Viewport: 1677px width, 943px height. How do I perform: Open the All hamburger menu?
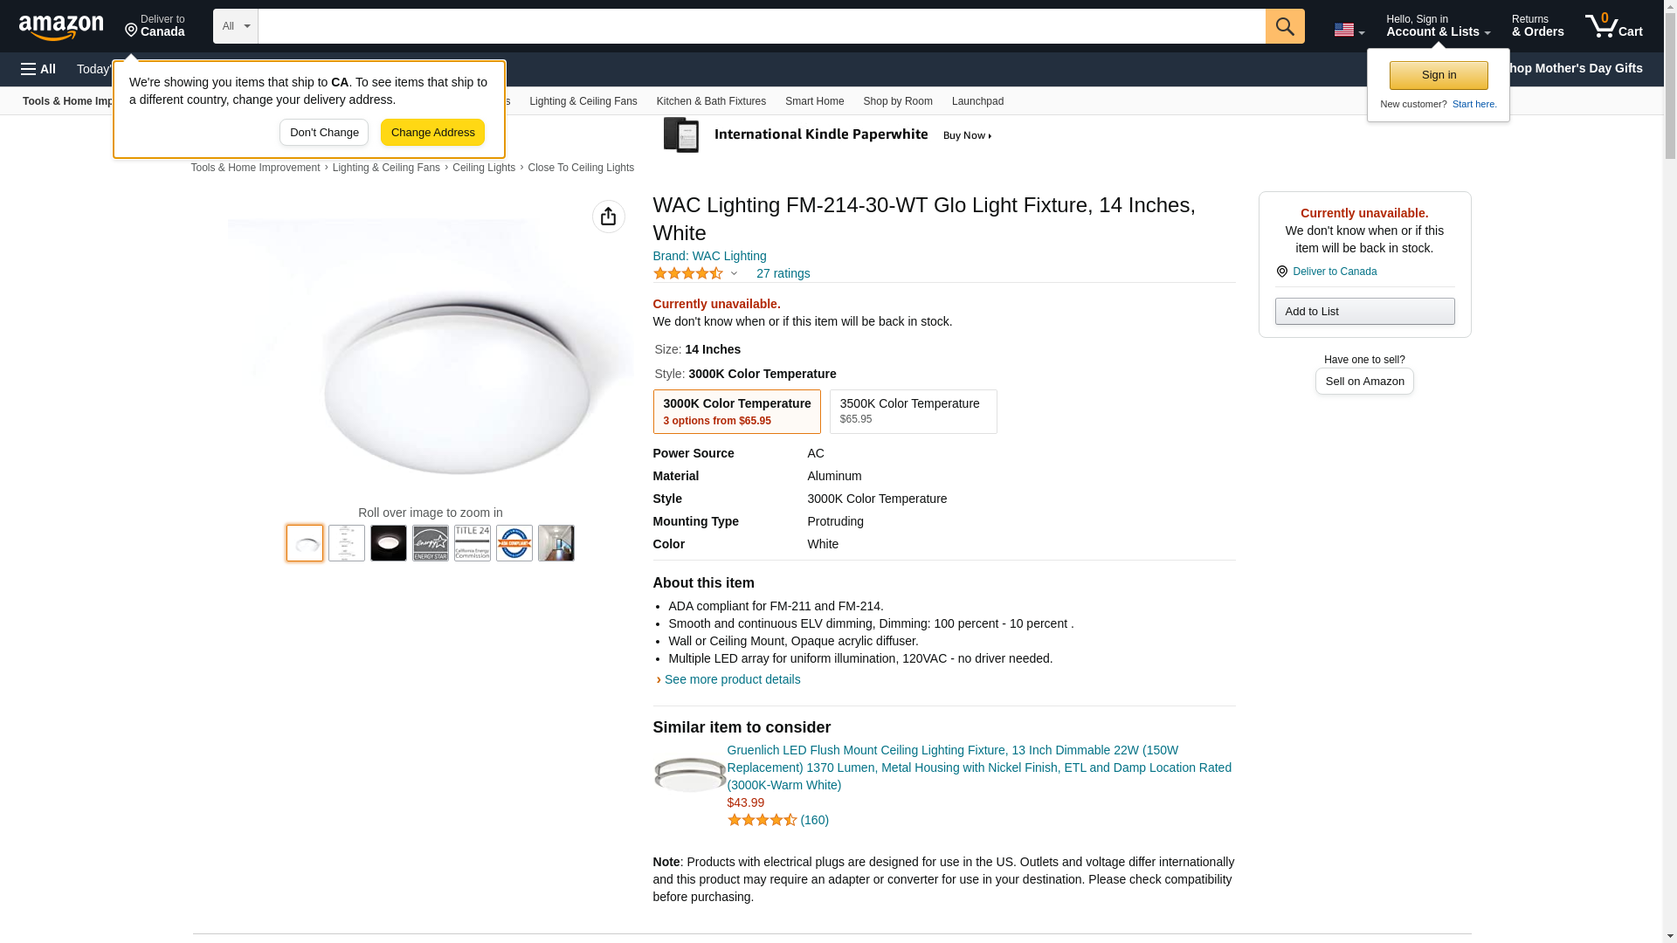coord(38,69)
